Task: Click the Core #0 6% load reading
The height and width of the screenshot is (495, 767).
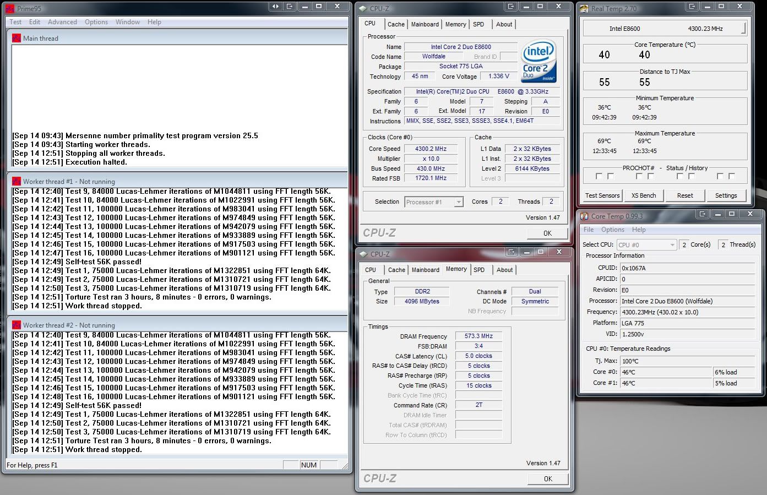Action: pos(733,372)
